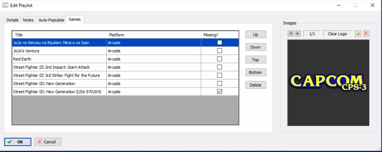The image size is (382, 152).
Task: Uncheck Missing for New Generation (USA 970204)
Action: [220, 92]
